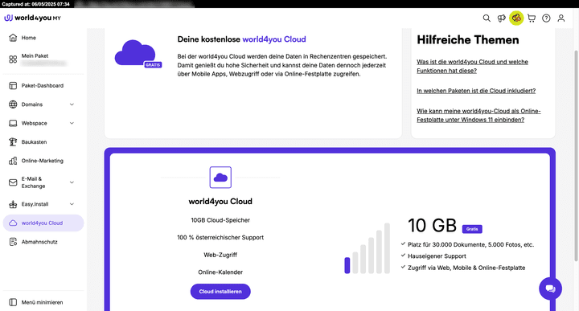
Task: Click the storage bar chart graphic
Action: point(367,248)
